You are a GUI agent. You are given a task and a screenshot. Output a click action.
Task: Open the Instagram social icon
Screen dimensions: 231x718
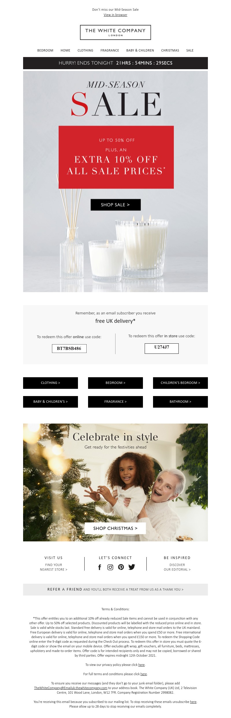110,567
